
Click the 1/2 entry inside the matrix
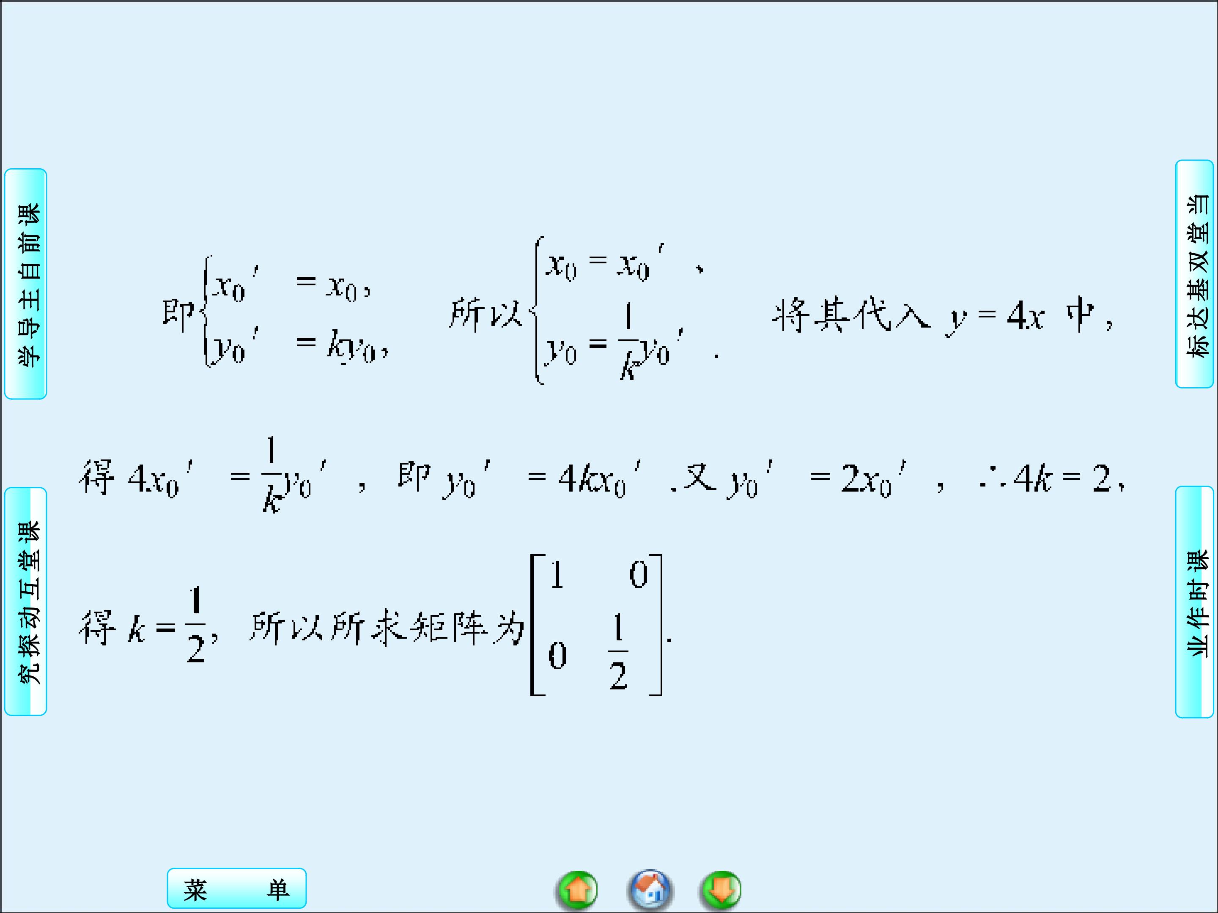pos(618,652)
